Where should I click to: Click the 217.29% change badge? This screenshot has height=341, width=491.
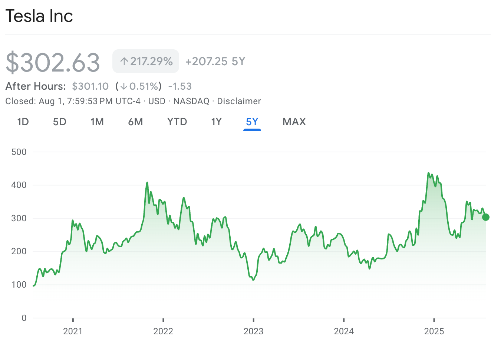pyautogui.click(x=146, y=61)
